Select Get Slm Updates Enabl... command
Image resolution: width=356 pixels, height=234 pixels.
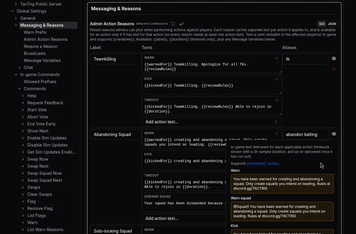click(x=51, y=152)
